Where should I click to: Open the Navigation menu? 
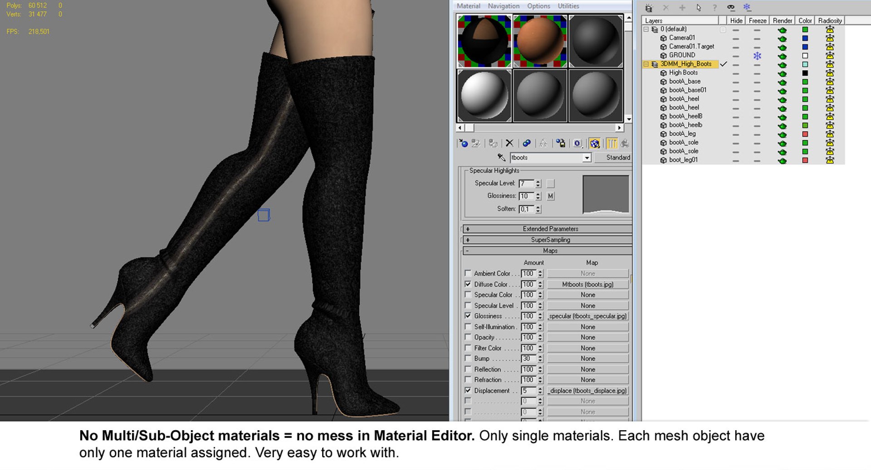point(504,6)
